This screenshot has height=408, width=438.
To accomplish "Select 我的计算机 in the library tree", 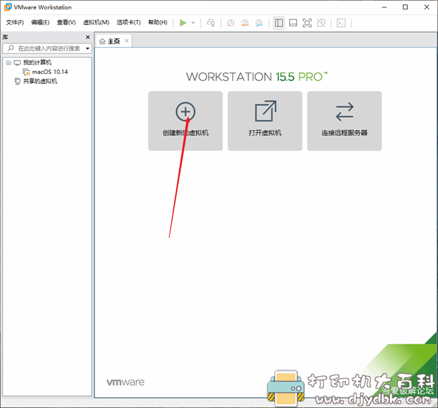I will click(37, 63).
